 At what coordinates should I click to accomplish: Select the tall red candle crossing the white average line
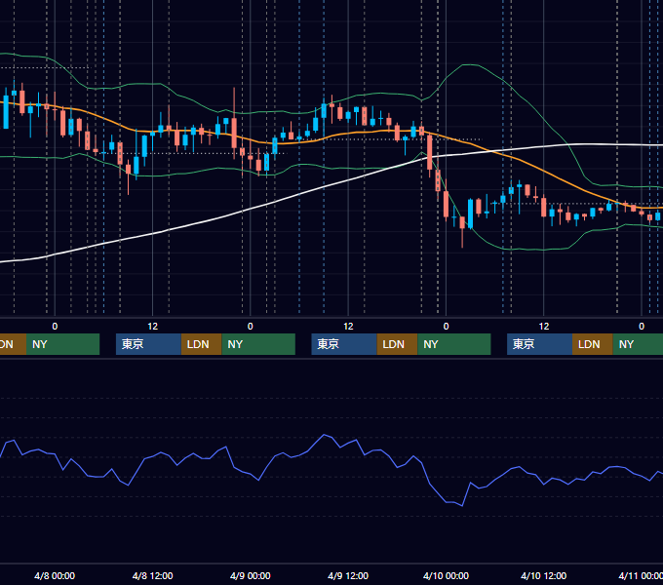tap(430, 152)
